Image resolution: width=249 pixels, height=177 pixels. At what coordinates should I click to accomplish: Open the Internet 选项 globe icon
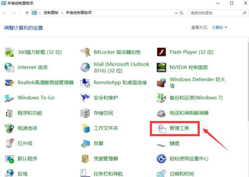(x=9, y=67)
